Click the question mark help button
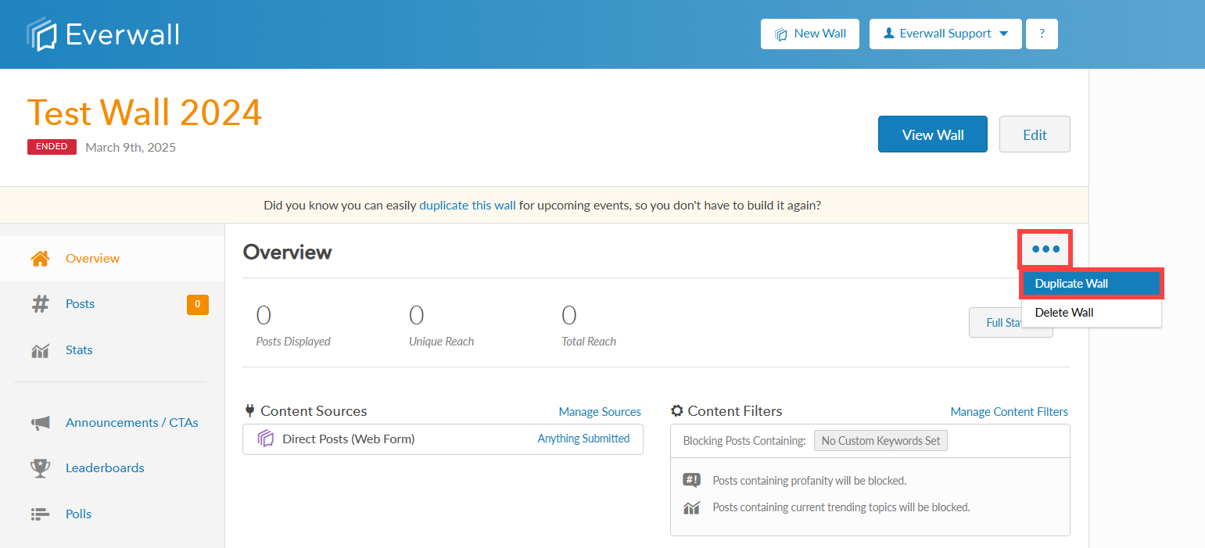 pyautogui.click(x=1042, y=34)
